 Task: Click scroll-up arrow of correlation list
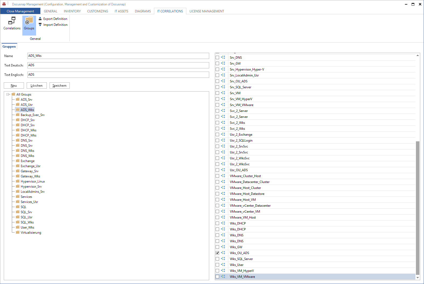(x=418, y=55)
